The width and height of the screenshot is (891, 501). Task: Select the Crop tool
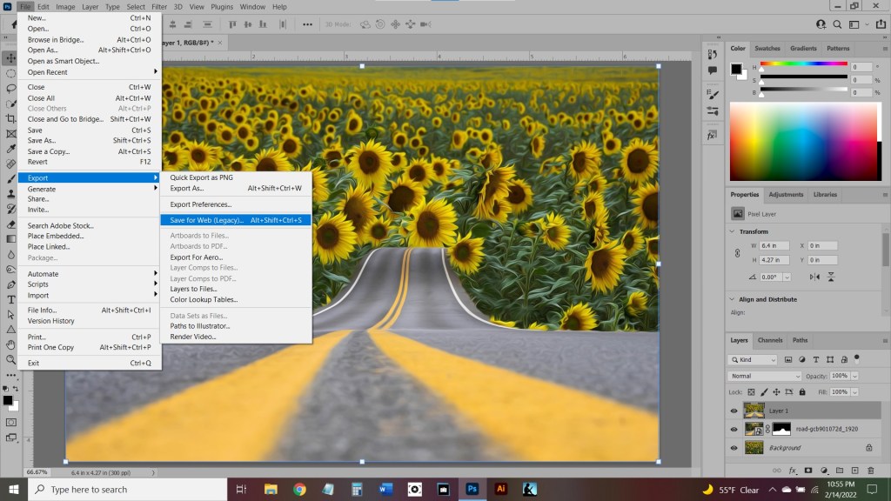pyautogui.click(x=10, y=118)
